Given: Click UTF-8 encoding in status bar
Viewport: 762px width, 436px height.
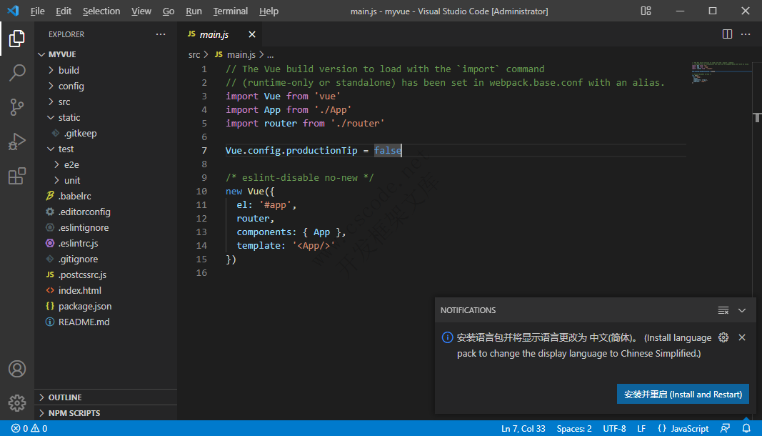Looking at the screenshot, I should (x=614, y=428).
